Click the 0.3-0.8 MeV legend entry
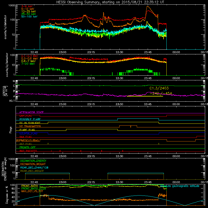The height and width of the screenshot is (208, 208). (x=30, y=58)
